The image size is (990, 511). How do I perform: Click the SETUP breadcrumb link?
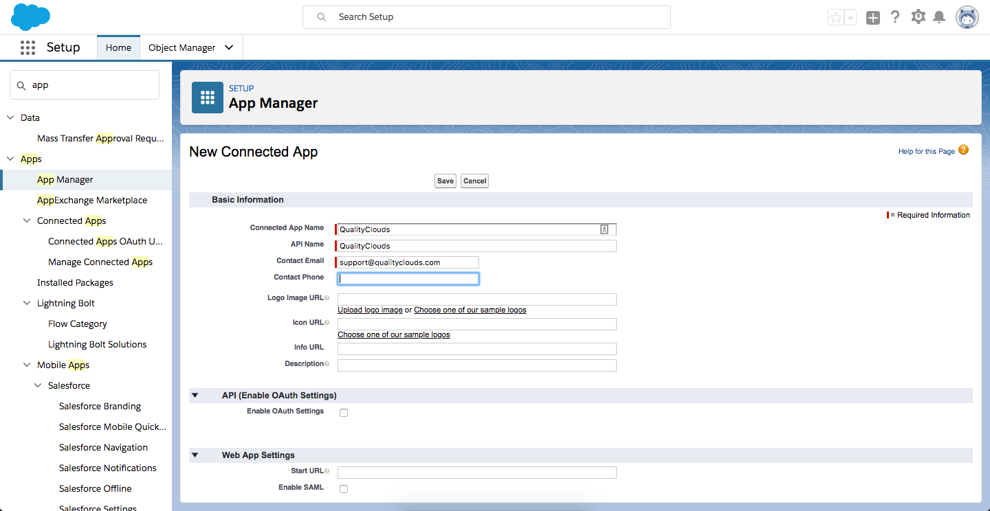pyautogui.click(x=241, y=88)
